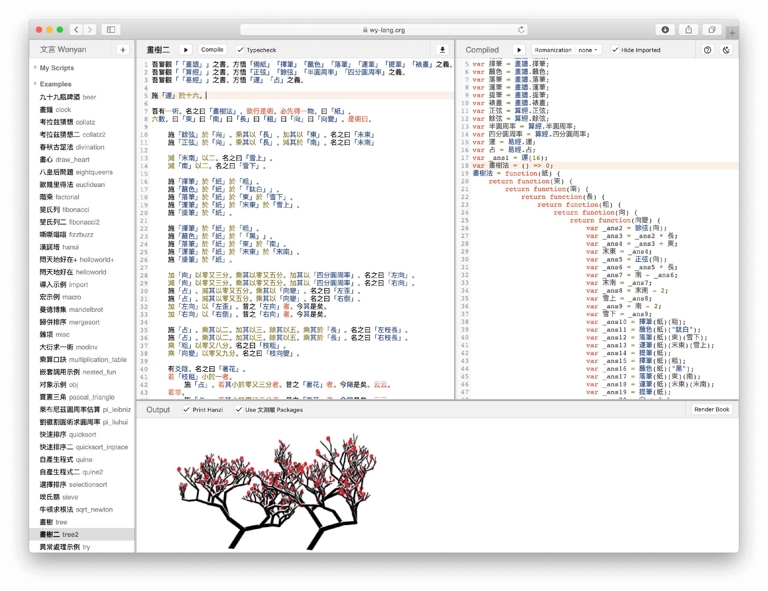Expand the My Scripts section
The image size is (768, 591).
57,68
